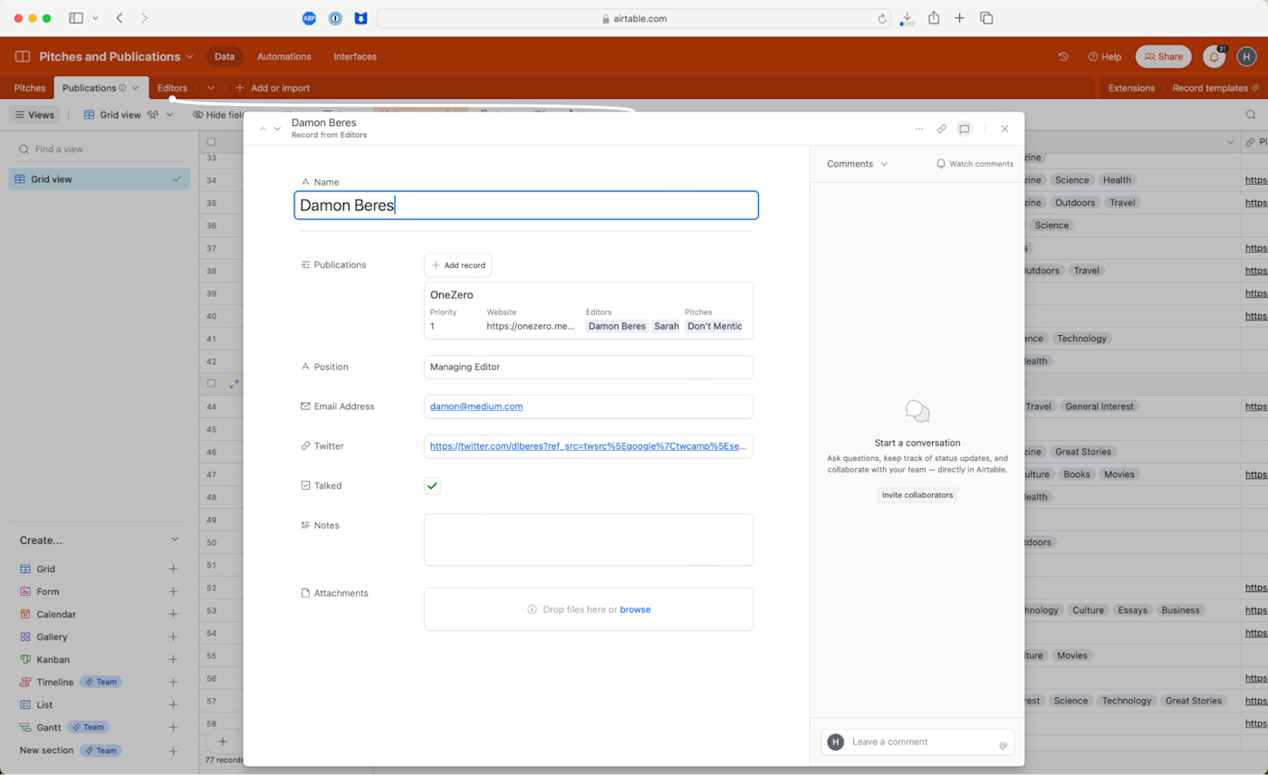Screen dimensions: 1268x775
Task: Click the @ mention icon in comment box
Action: click(x=1003, y=745)
